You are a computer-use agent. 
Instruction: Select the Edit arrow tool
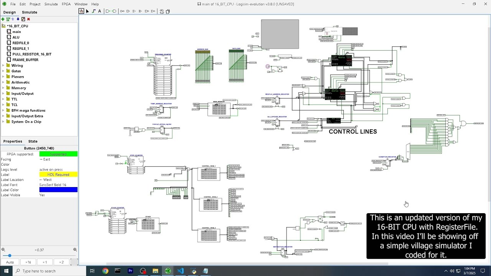pos(87,11)
